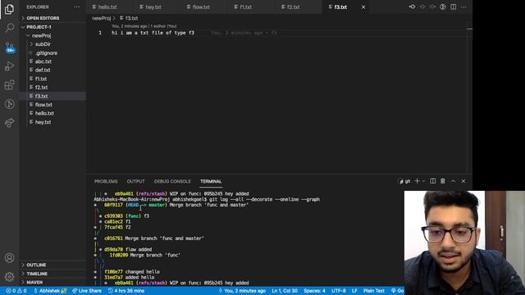Expand OUTLINE section

pos(52,265)
